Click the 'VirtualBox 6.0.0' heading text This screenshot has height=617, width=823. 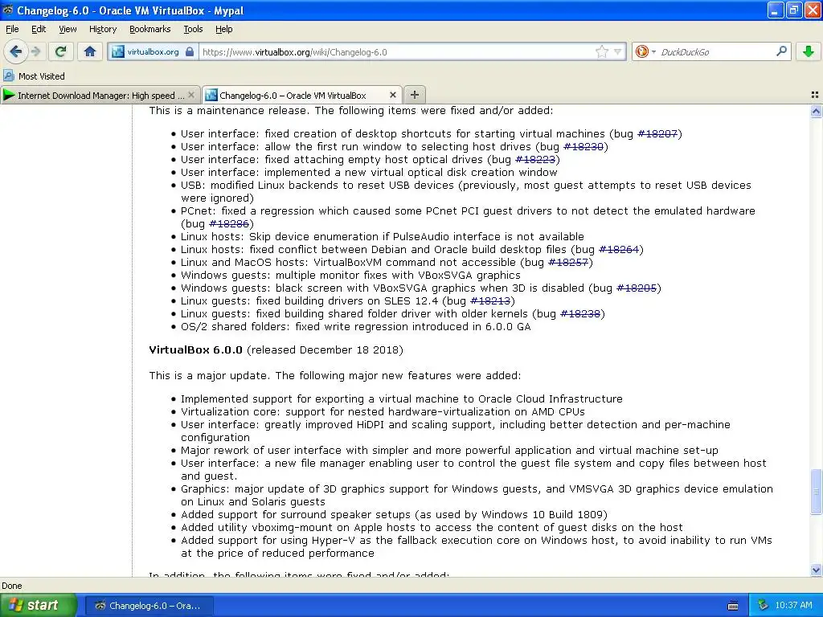(x=196, y=350)
